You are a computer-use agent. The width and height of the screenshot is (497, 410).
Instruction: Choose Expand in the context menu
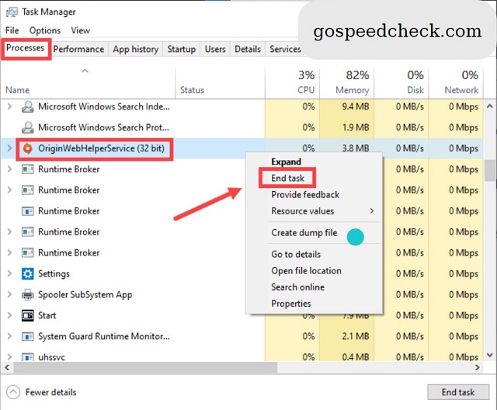286,162
